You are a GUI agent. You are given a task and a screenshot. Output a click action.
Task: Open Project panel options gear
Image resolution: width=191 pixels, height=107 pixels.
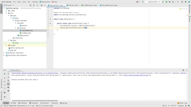[x=41, y=5]
